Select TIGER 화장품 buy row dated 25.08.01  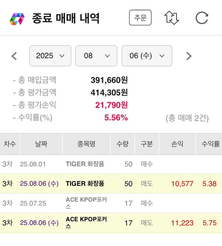point(85,164)
